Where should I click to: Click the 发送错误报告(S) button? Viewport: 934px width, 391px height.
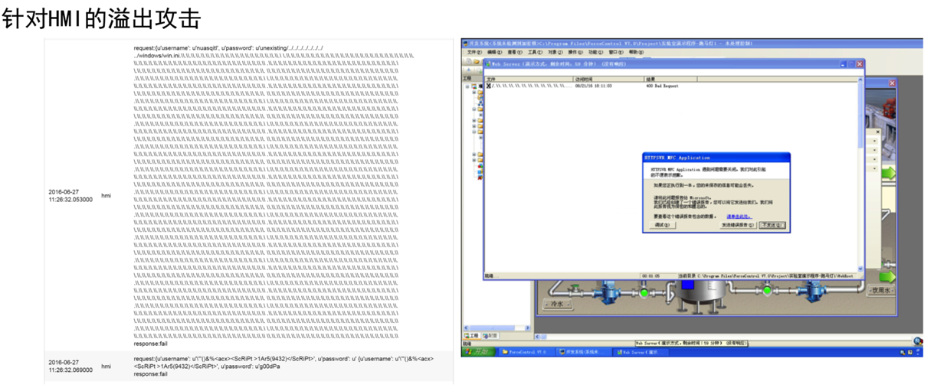[738, 225]
